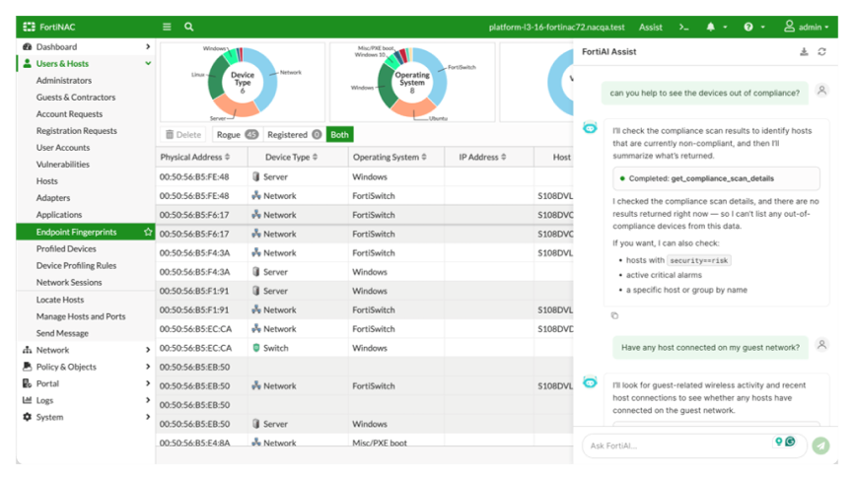Viewport: 854px width, 480px height.
Task: Select row 00:50:56:B5:EC:CA with Switch icon
Action: (364, 348)
